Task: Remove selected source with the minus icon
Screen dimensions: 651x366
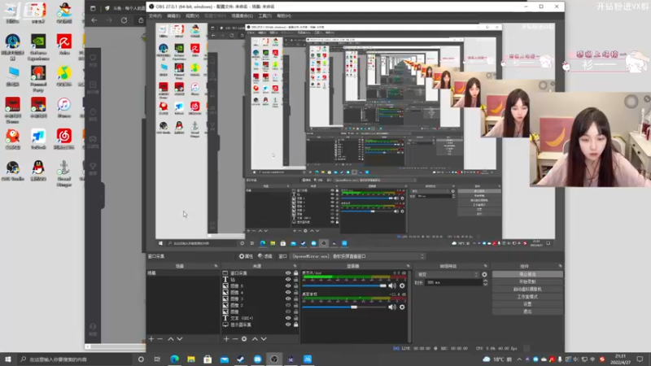Action: (x=235, y=339)
